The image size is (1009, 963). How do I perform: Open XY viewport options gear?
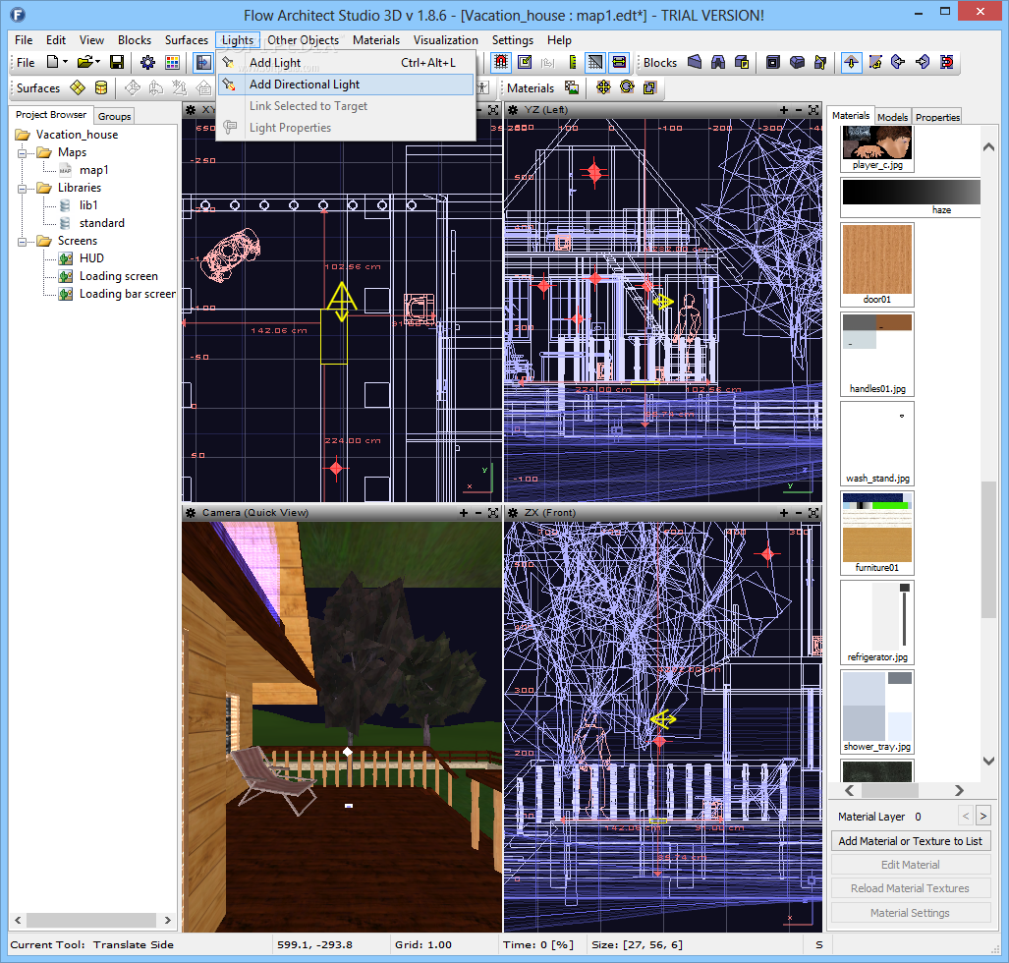pos(191,110)
